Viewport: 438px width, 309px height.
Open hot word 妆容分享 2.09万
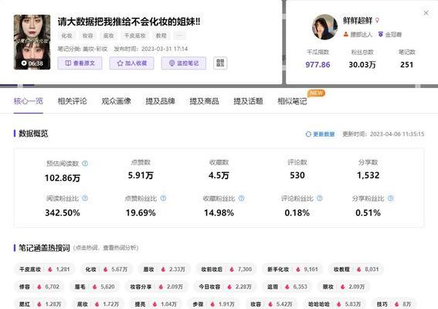pyautogui.click(x=156, y=287)
